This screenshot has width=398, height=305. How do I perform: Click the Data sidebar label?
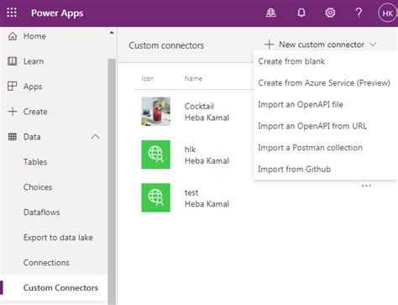pyautogui.click(x=32, y=137)
